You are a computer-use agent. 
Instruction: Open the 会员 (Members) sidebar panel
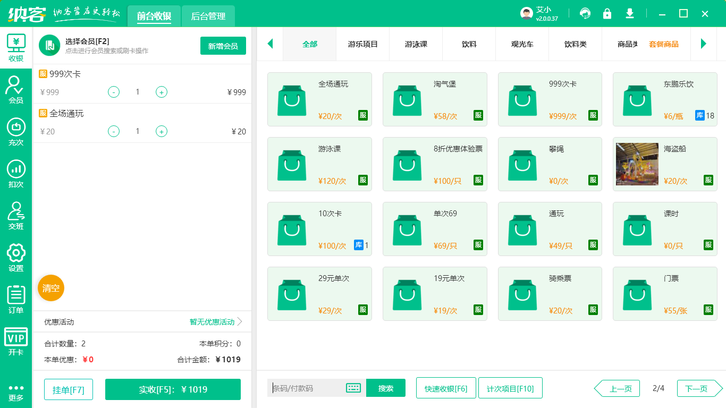coord(16,89)
